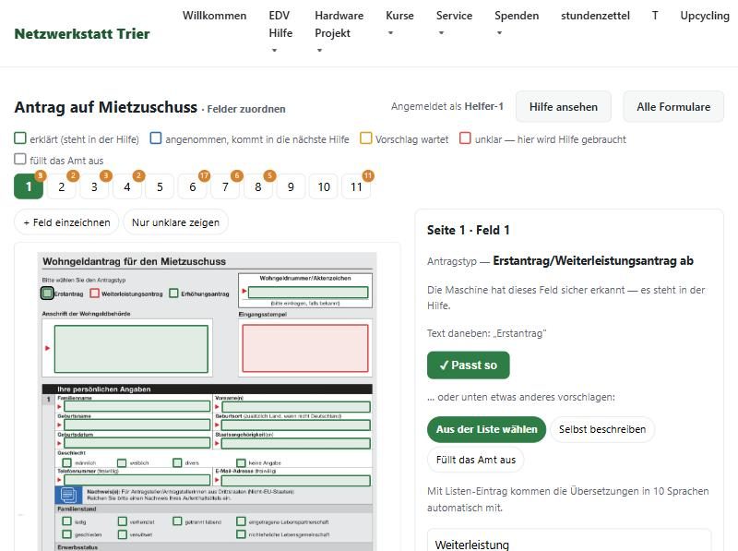Select the Geburtsdatum field box
Image resolution: width=738 pixels, height=551 pixels.
[x=137, y=443]
